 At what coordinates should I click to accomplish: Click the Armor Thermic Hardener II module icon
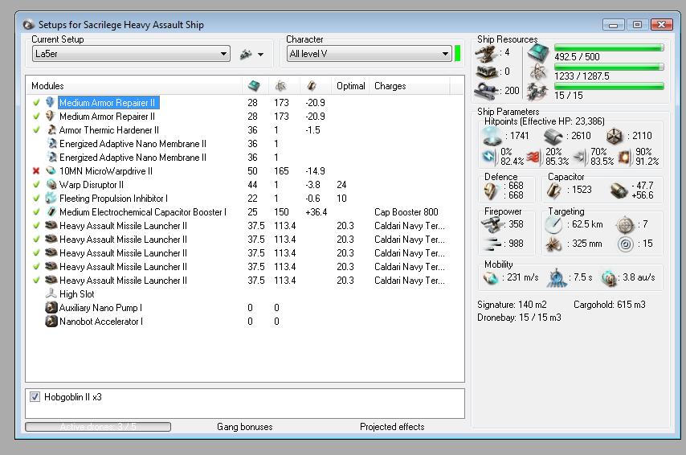[51, 129]
